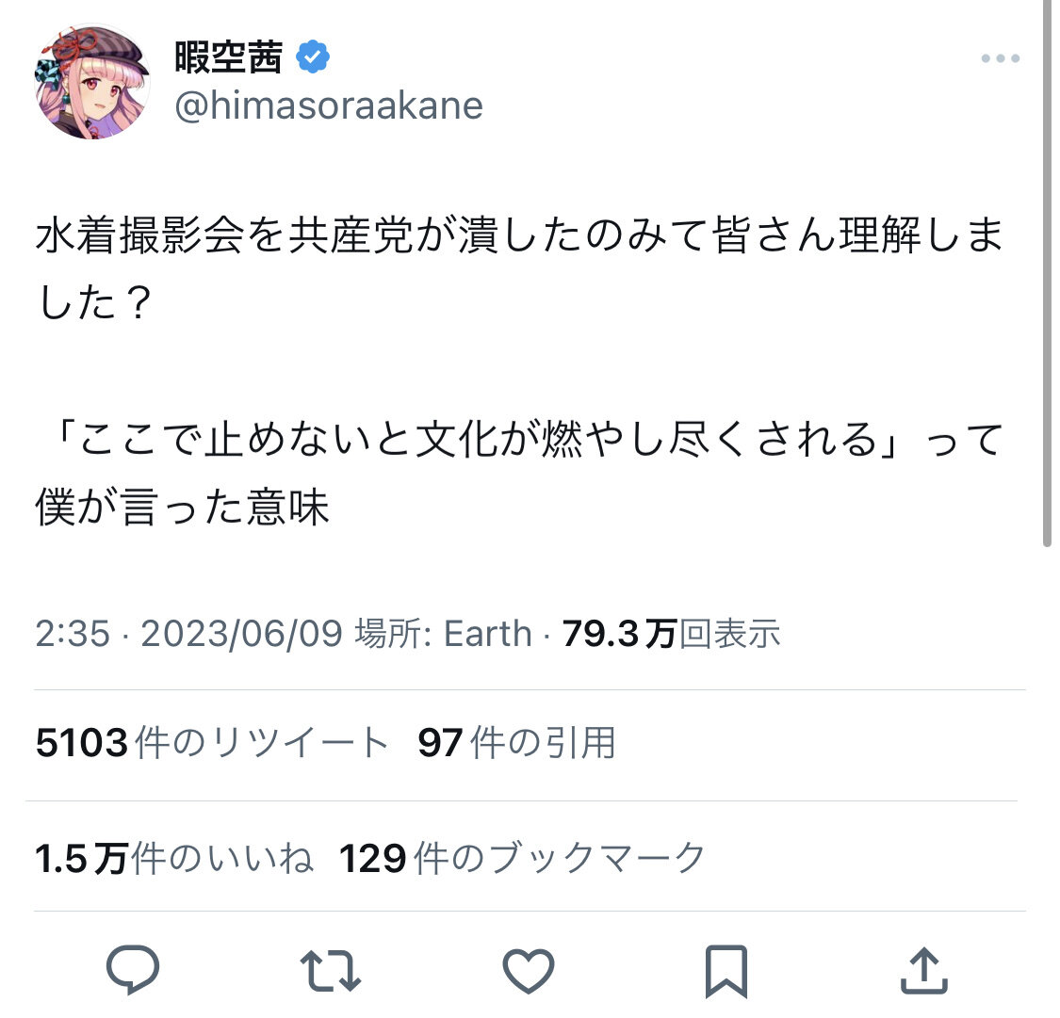Screen dimensions: 1060x1018
Task: Click the quoted line 「ここで止めないと
Action: tap(519, 473)
